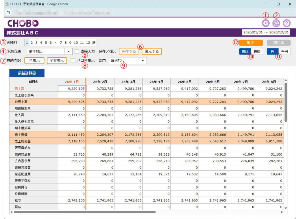Open help via question mark icon
The image size is (296, 219).
(x=286, y=23)
